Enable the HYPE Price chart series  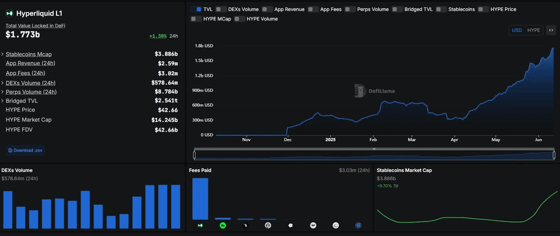(x=483, y=9)
